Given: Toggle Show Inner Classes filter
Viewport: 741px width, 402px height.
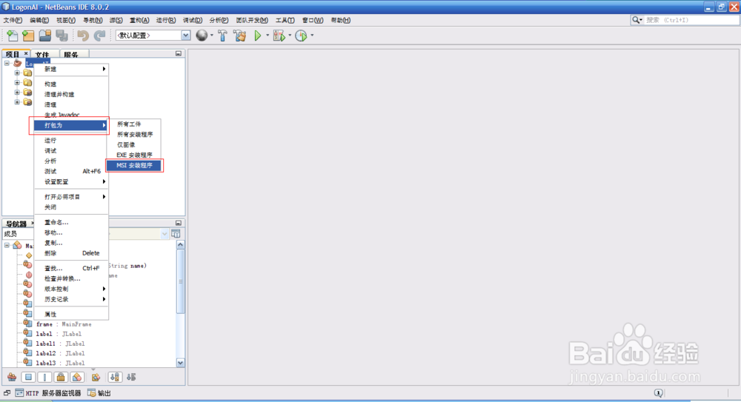Looking at the screenshot, I should click(77, 377).
